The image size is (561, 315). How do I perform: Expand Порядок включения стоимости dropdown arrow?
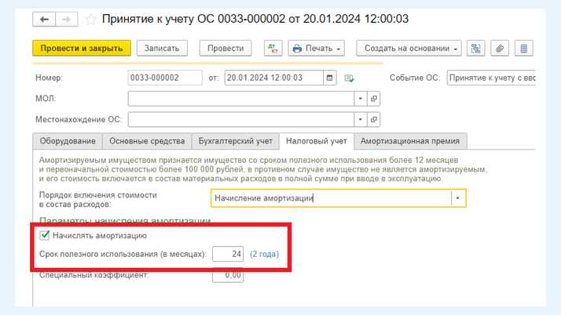[457, 198]
